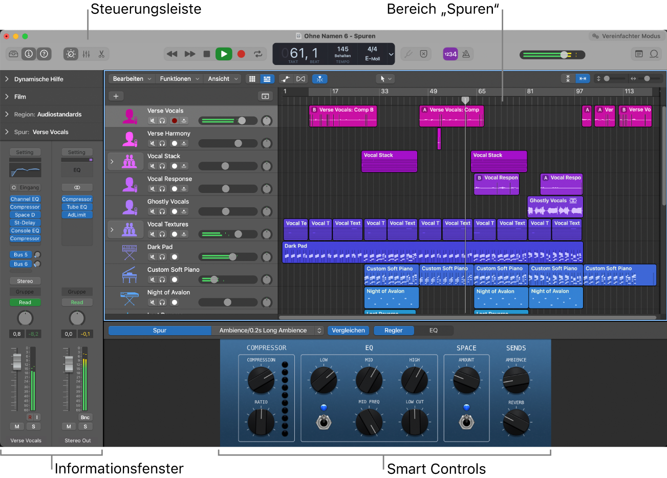Mute the Verse Vocals track
Viewport: 667px width, 478px height.
click(x=152, y=121)
